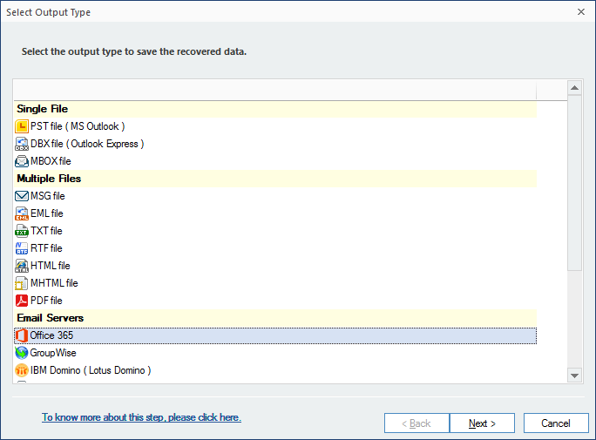The width and height of the screenshot is (596, 440).
Task: Click the TXT file icon
Action: pyautogui.click(x=22, y=231)
